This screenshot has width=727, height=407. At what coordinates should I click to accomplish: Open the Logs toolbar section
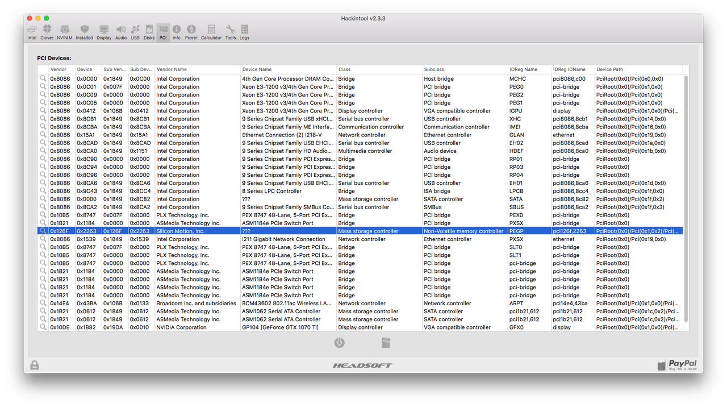244,32
